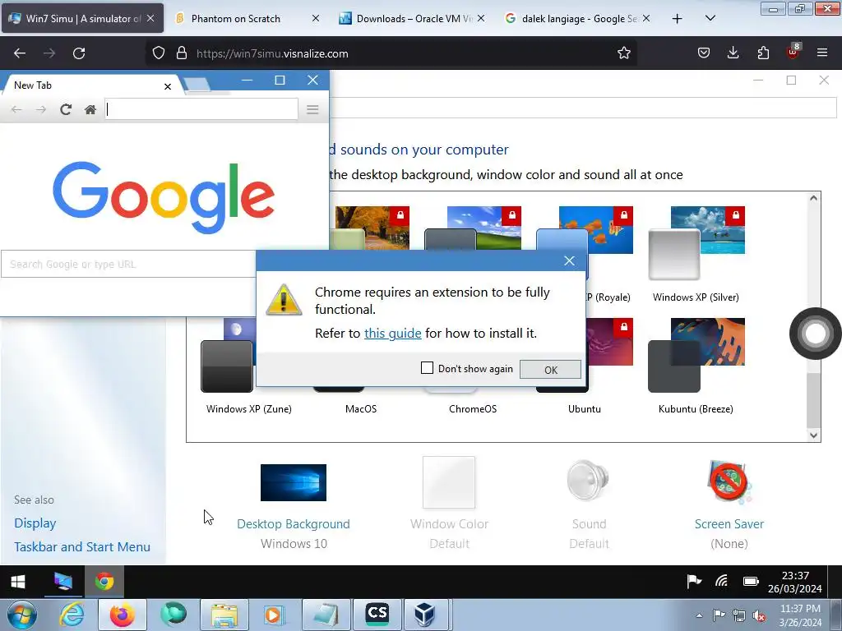Open Windows Explorer folder on host taskbar
Viewport: 842px width, 631px height.
tap(224, 615)
